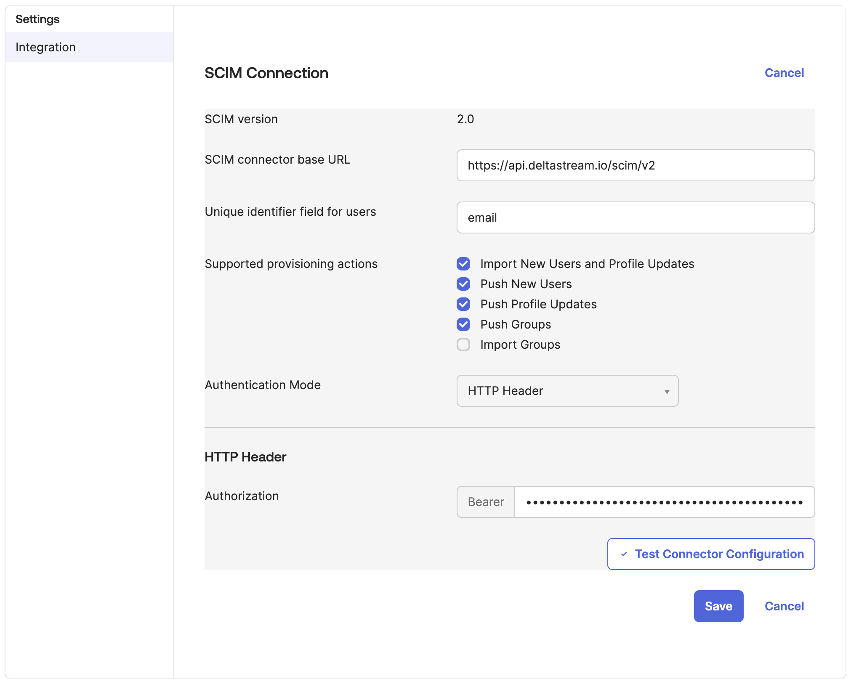Click the checkmark icon in Test Connector button

coord(624,554)
